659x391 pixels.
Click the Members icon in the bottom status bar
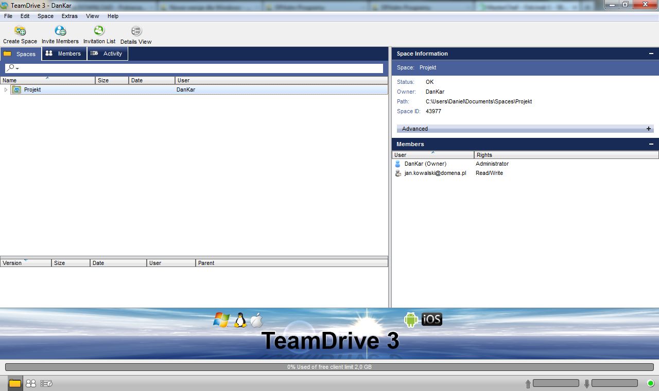31,383
